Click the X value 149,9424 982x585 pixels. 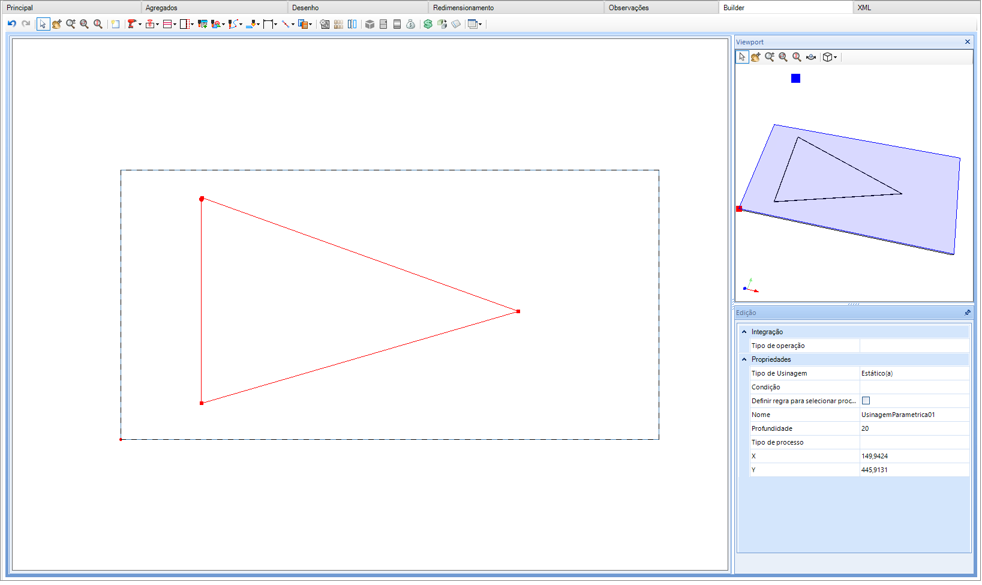point(914,456)
